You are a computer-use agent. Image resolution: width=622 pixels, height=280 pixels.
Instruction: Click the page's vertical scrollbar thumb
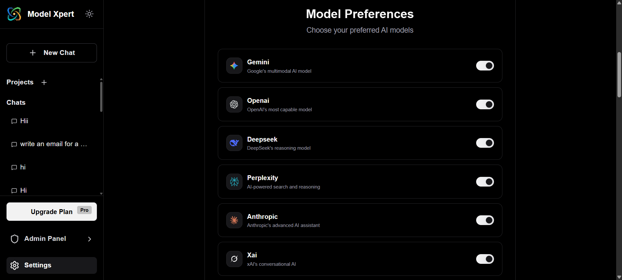coord(619,74)
